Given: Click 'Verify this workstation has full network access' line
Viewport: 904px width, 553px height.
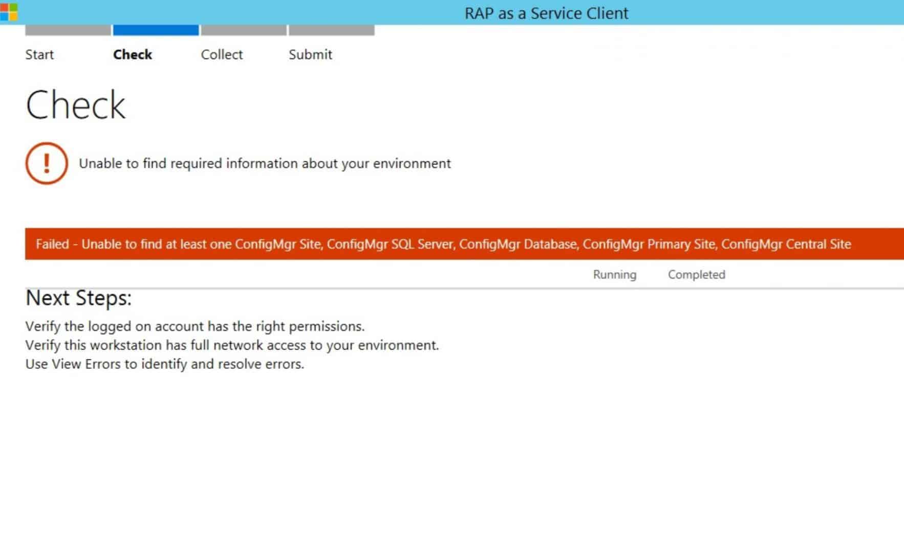Looking at the screenshot, I should pos(232,346).
